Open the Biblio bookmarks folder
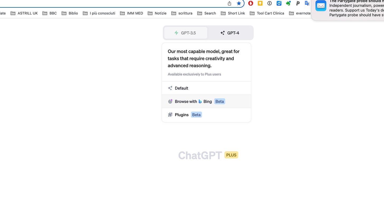Viewport: 384px width, 212px height. [x=70, y=13]
